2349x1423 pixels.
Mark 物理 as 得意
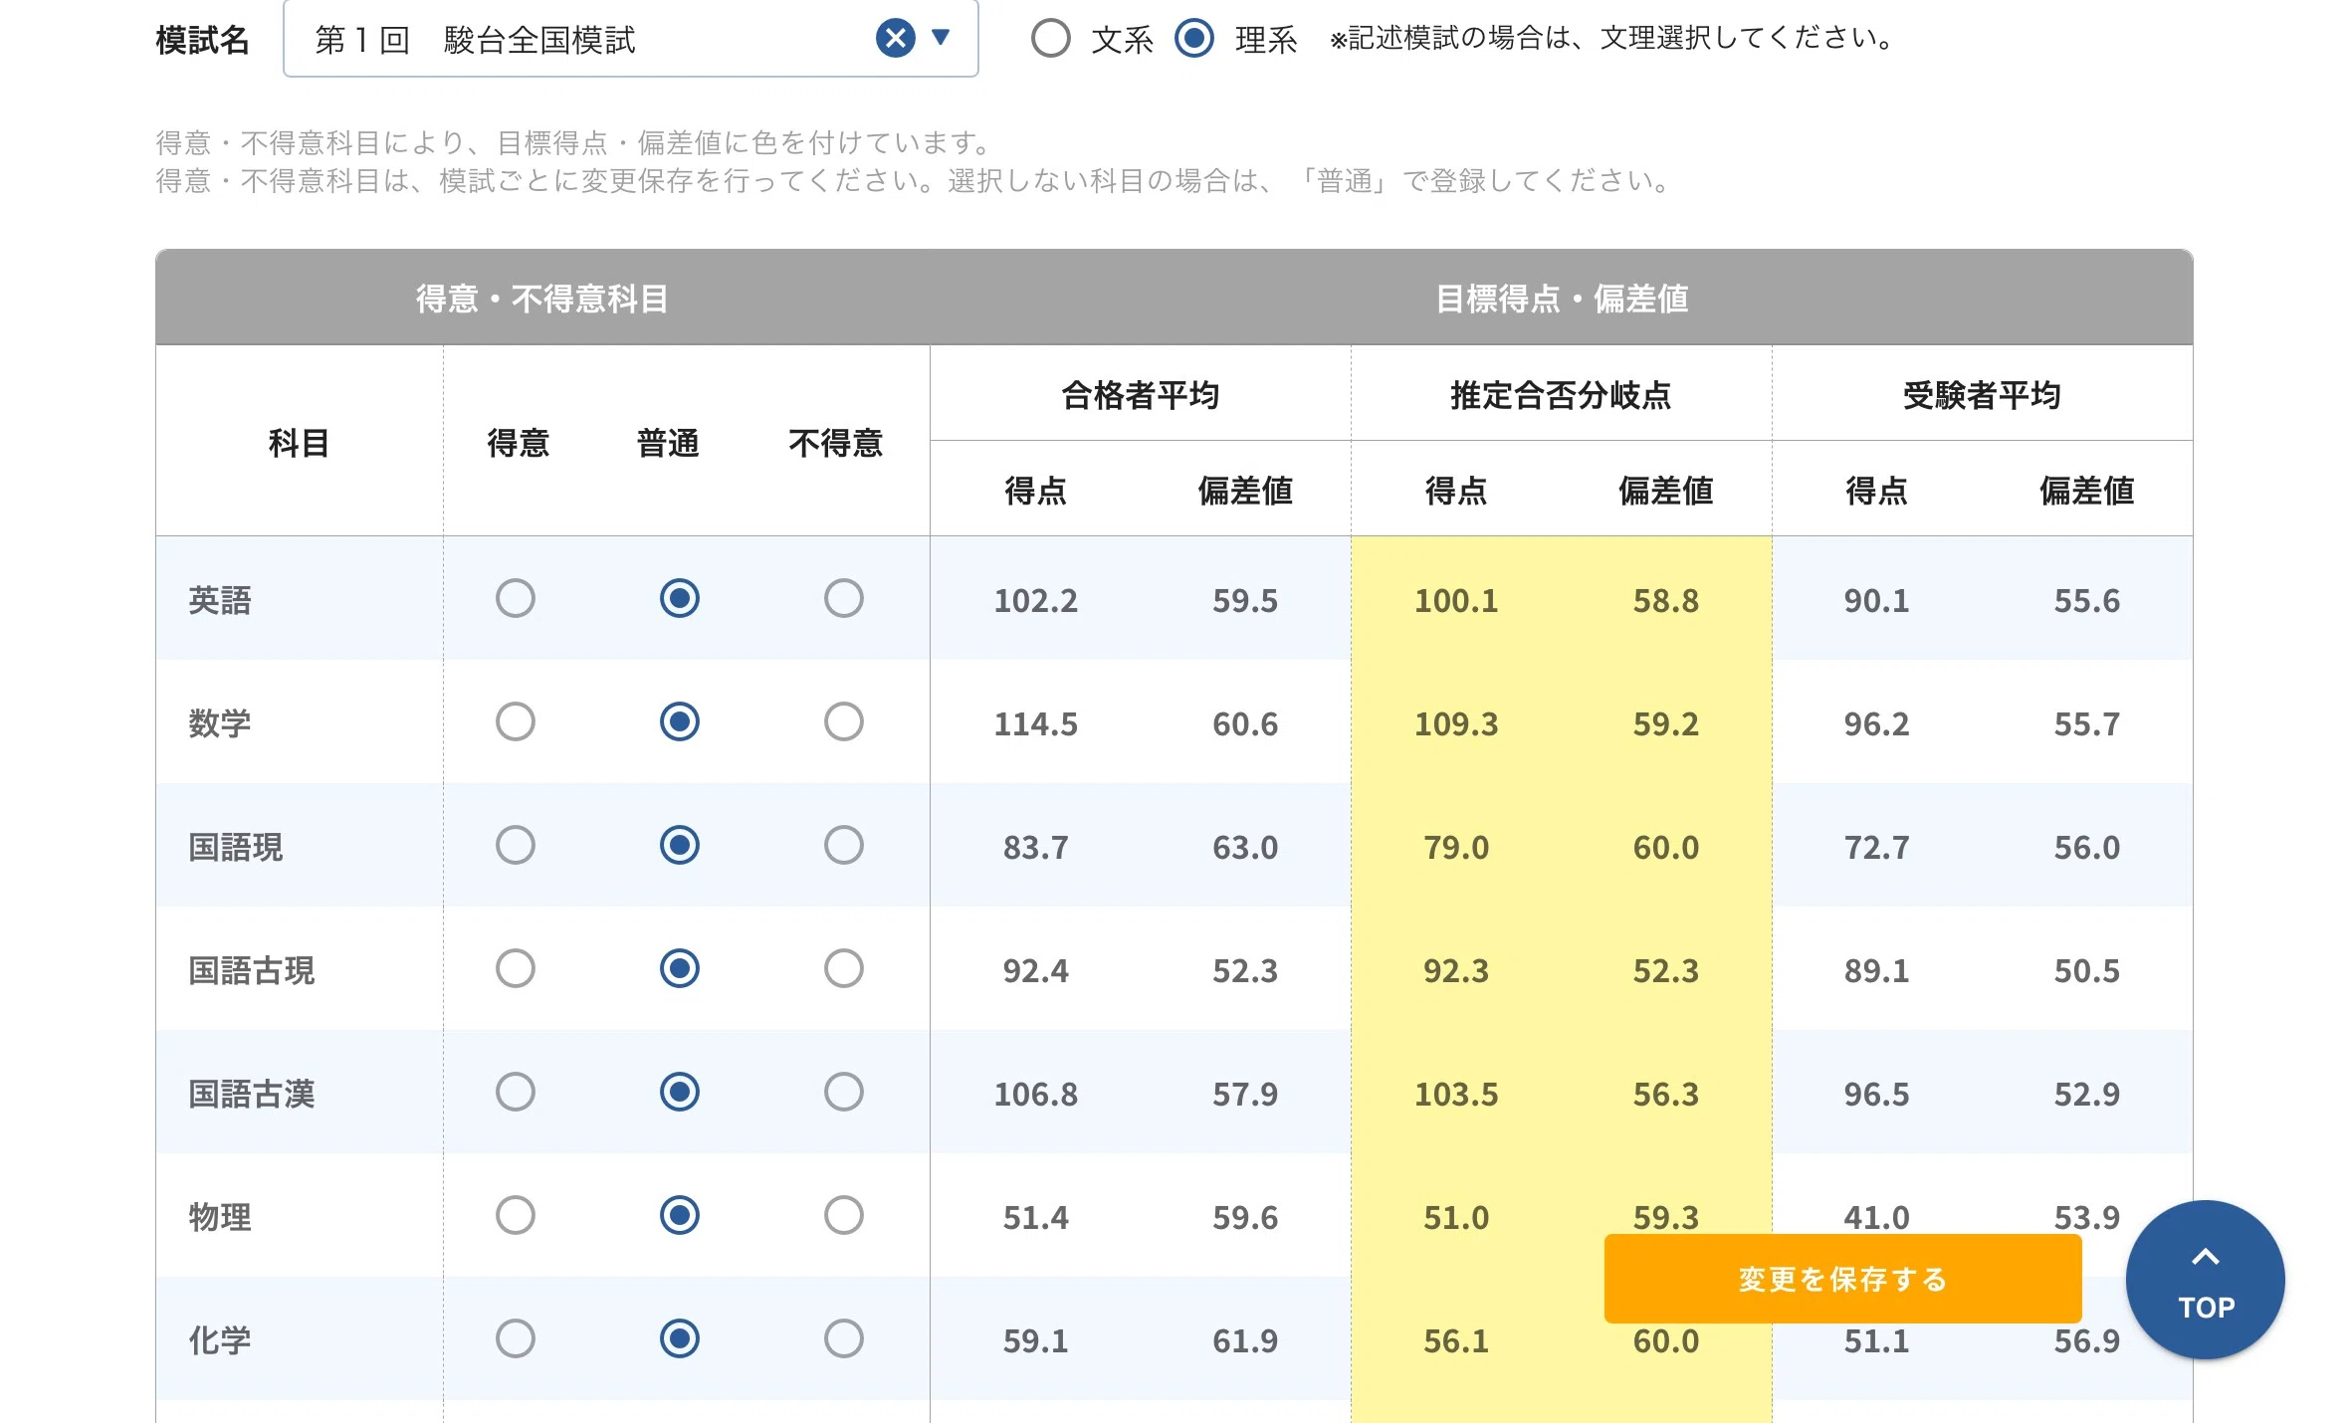tap(516, 1215)
